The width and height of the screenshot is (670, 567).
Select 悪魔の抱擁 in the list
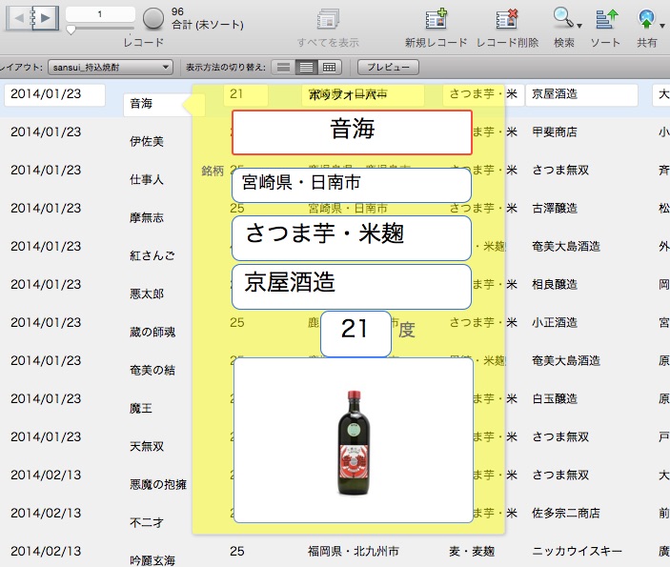coord(158,484)
